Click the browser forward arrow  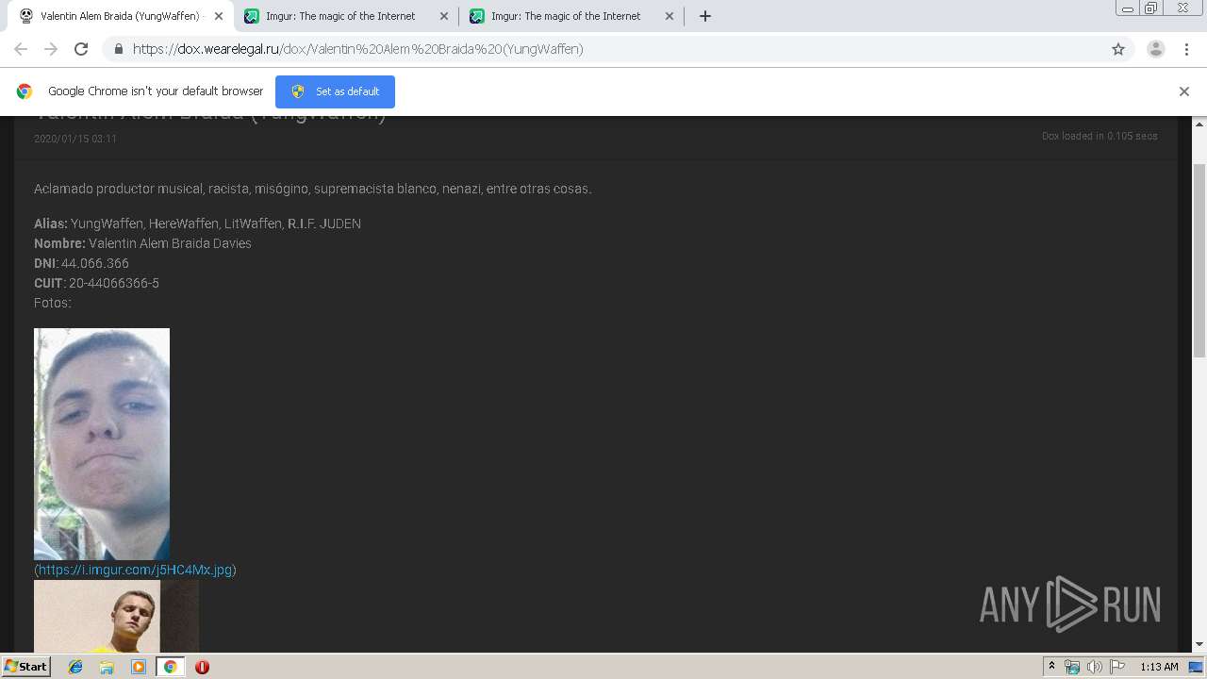pyautogui.click(x=51, y=49)
